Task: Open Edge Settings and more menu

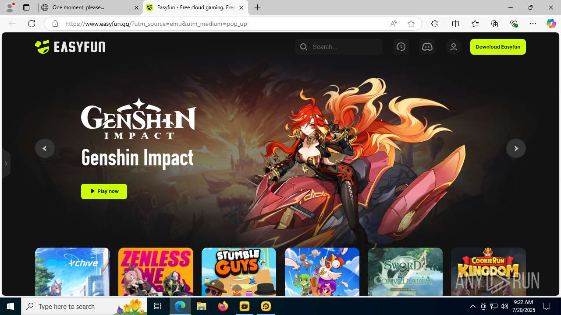Action: click(x=533, y=24)
